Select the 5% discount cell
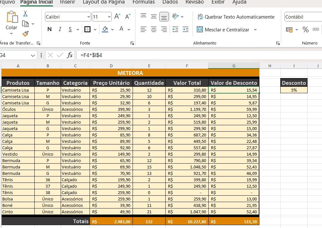Screen dimensions: 322x228 click(294, 90)
